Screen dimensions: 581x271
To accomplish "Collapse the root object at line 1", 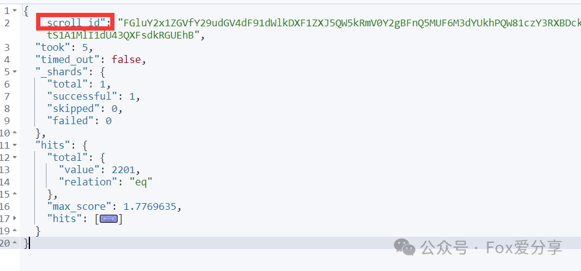I will [15, 10].
